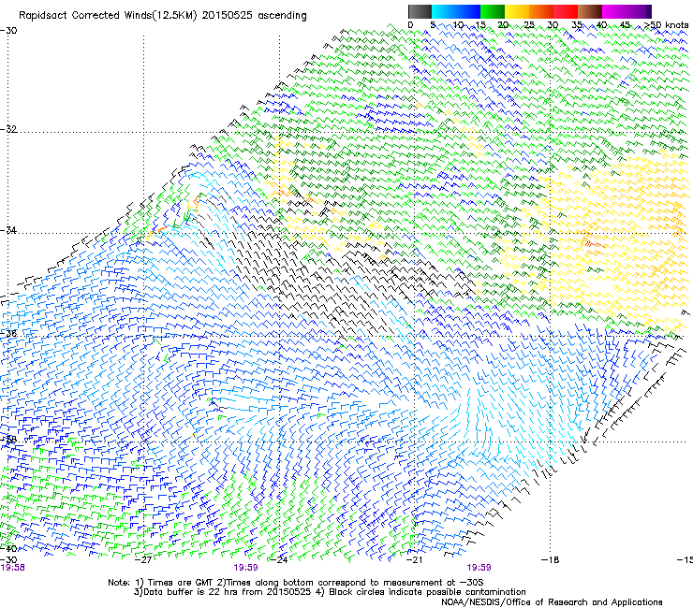Click the gray 0-5 knots legend swatch
This screenshot has height=608, width=693.
pyautogui.click(x=420, y=11)
